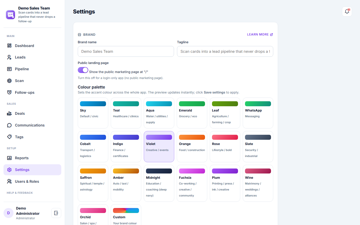This screenshot has width=360, height=225.
Task: Pick the Leaf colour palette
Action: (x=225, y=113)
